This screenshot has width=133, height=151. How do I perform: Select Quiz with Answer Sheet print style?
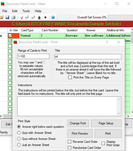pyautogui.click(x=19, y=133)
